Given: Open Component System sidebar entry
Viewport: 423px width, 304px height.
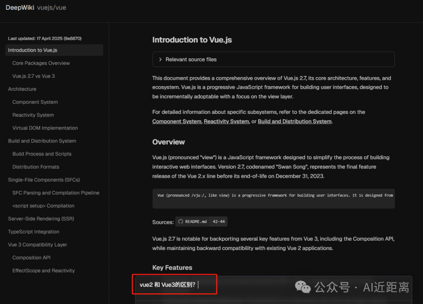Looking at the screenshot, I should pyautogui.click(x=35, y=102).
